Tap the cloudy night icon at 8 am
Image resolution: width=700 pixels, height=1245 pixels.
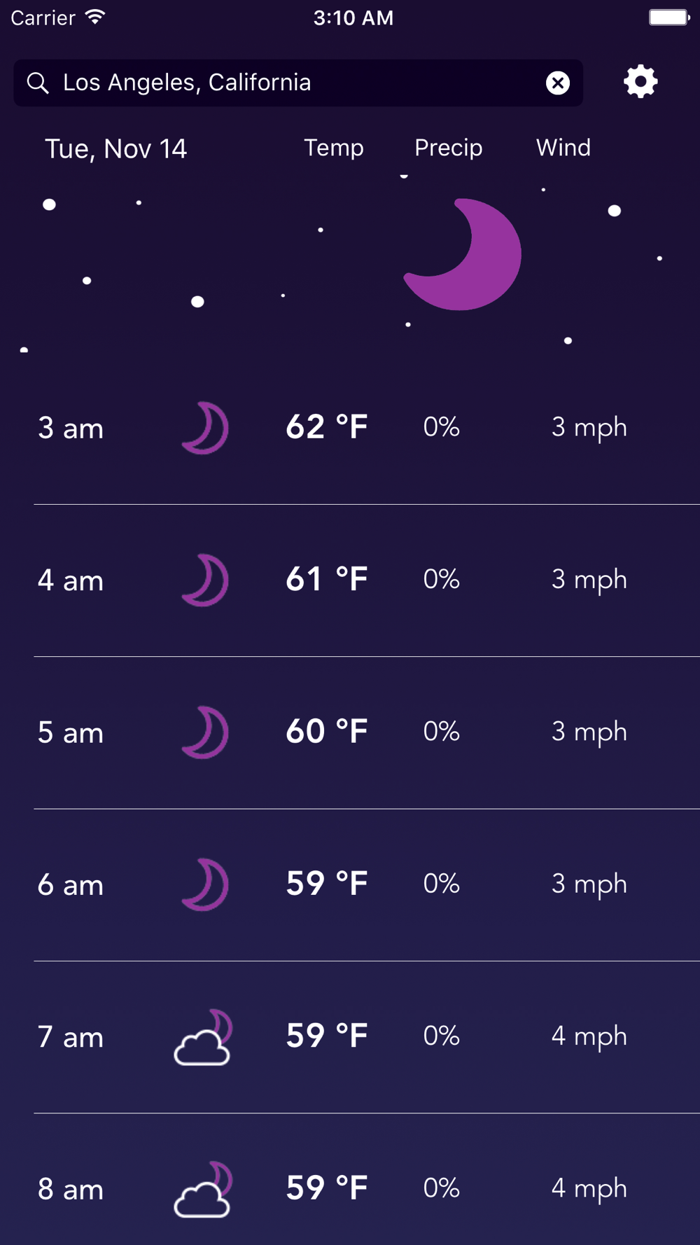point(203,1189)
